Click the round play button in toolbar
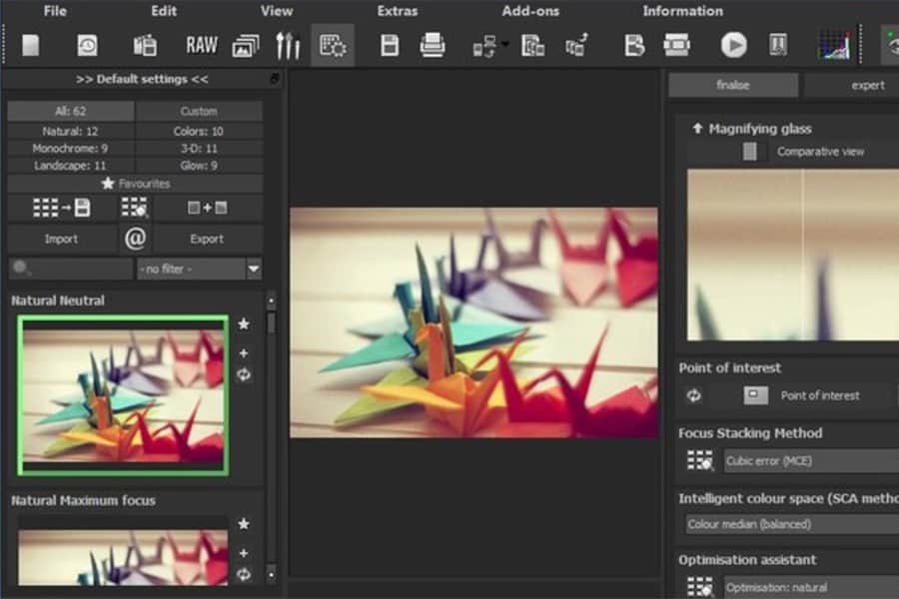 pyautogui.click(x=733, y=45)
